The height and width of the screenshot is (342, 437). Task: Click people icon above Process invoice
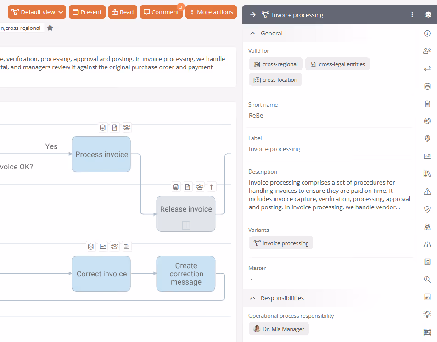coord(127,128)
